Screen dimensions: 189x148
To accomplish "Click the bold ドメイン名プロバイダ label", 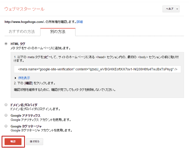I will click(24, 105).
